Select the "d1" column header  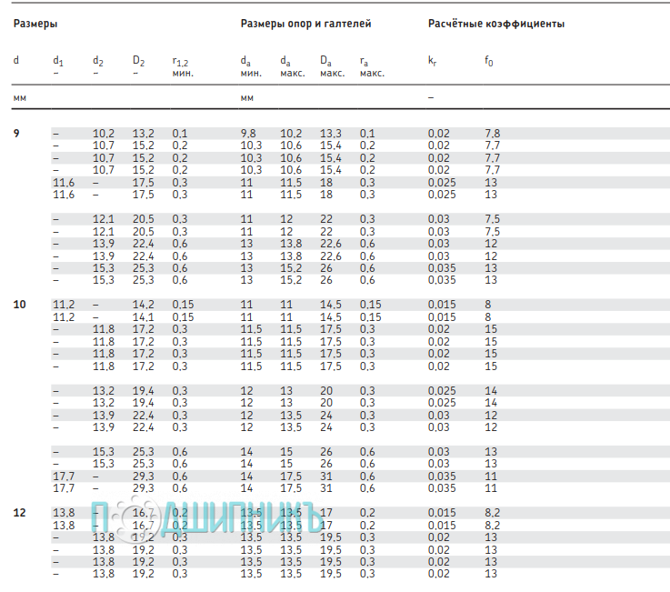(58, 61)
